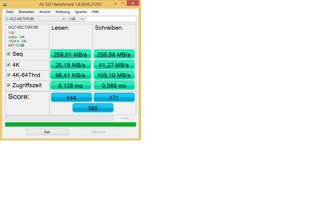The height and width of the screenshot is (198, 317).
Task: Maximize the AS SSD Benchmark window
Action: pyautogui.click(x=123, y=3)
